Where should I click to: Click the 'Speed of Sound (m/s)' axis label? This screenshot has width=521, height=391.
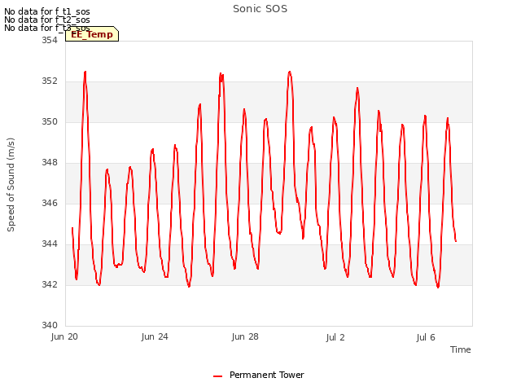point(11,185)
